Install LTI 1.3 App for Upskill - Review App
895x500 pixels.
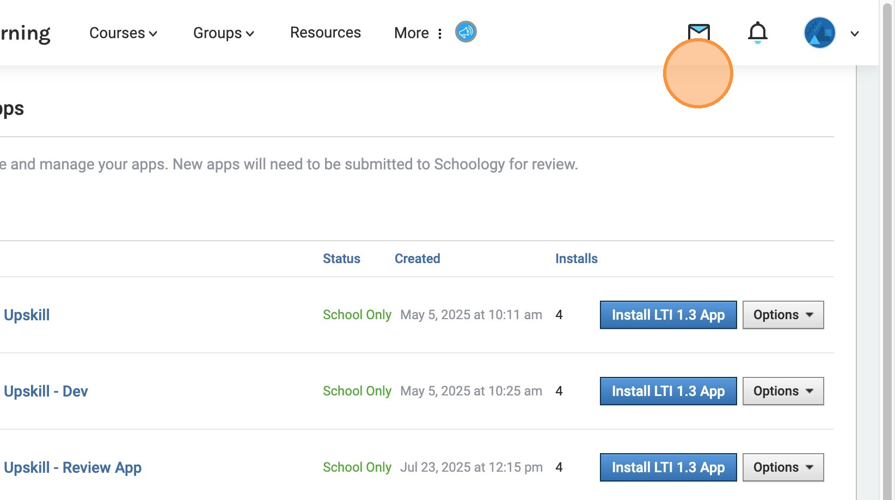(x=668, y=467)
